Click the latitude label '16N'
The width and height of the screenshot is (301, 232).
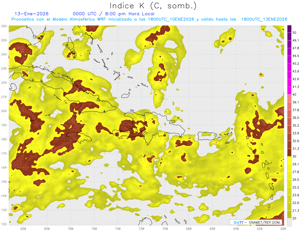click(x=4, y=167)
